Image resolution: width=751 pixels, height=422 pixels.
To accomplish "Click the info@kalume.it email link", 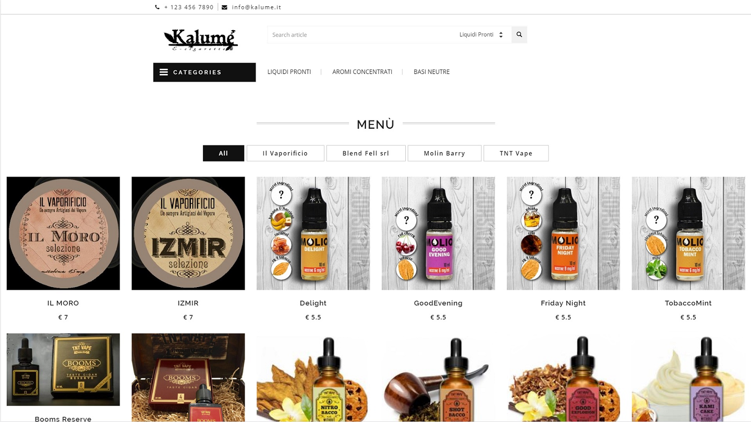I will click(257, 7).
